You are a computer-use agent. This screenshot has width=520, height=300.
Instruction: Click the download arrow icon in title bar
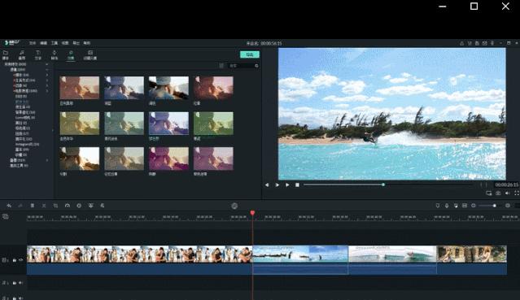[492, 43]
